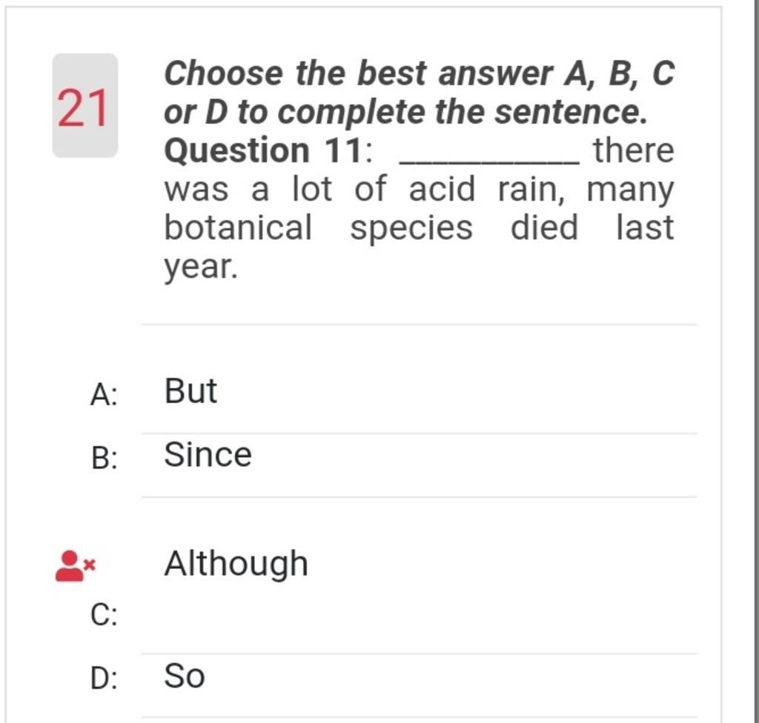Screen dimensions: 759x723
Task: Click the C: option label
Action: [x=104, y=615]
